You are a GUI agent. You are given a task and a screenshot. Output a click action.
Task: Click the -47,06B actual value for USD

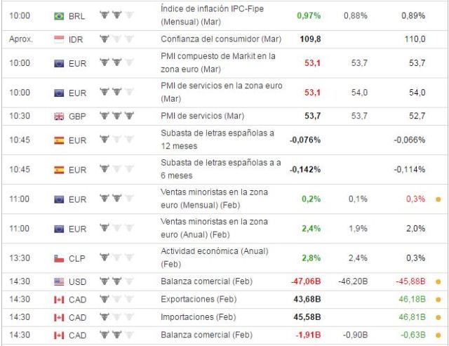pos(305,281)
